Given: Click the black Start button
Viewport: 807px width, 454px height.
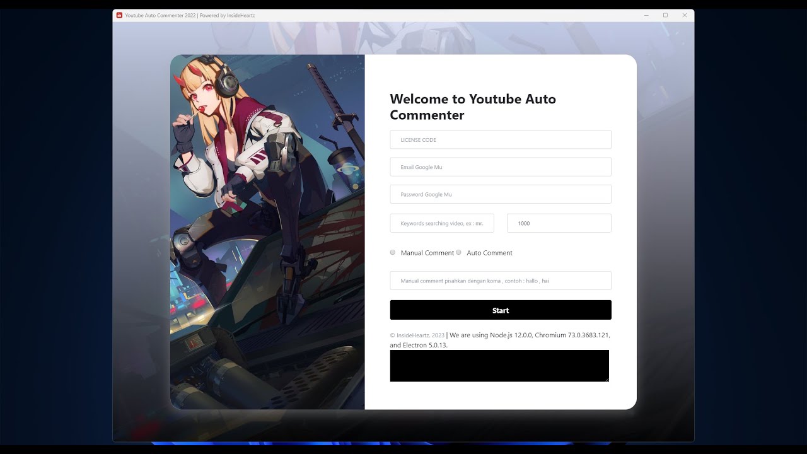Looking at the screenshot, I should 501,310.
